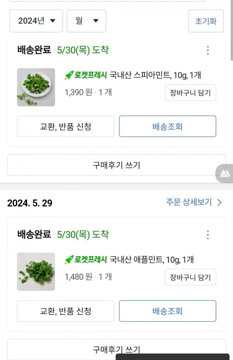
Task: Write review via first 구매후기 쓰기 button
Action: click(116, 165)
